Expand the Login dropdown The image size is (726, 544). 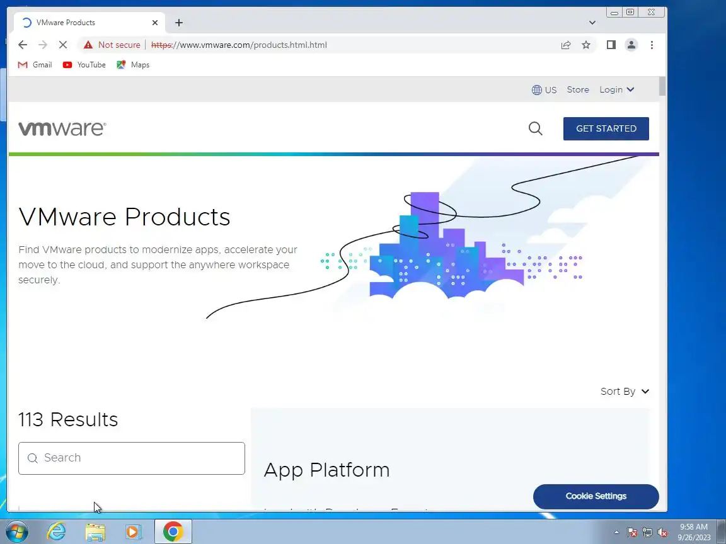617,90
